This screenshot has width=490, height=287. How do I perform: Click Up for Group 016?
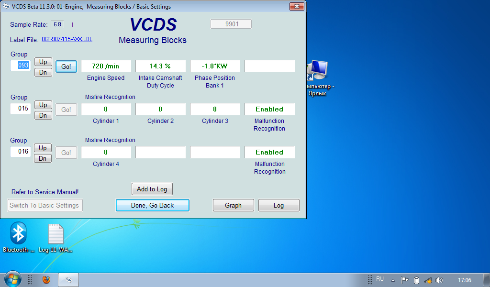click(x=43, y=148)
